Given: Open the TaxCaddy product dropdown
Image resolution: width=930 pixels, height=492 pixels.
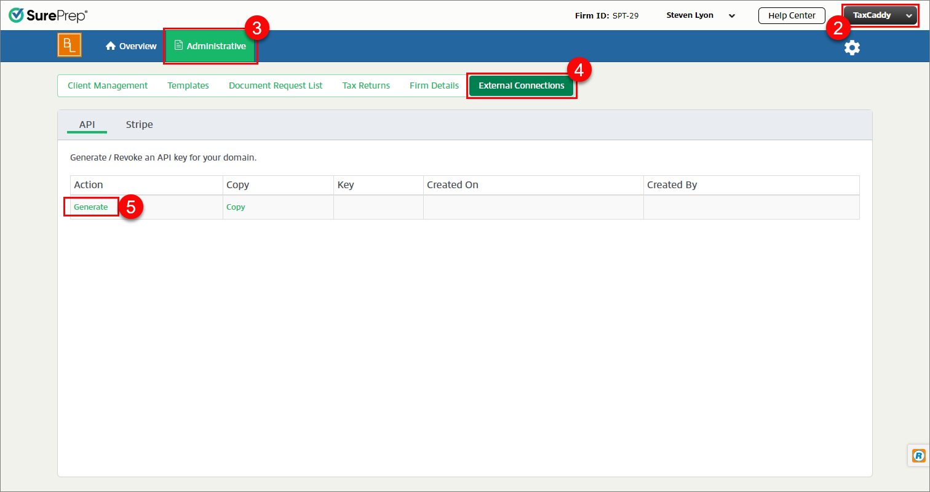Looking at the screenshot, I should [880, 15].
